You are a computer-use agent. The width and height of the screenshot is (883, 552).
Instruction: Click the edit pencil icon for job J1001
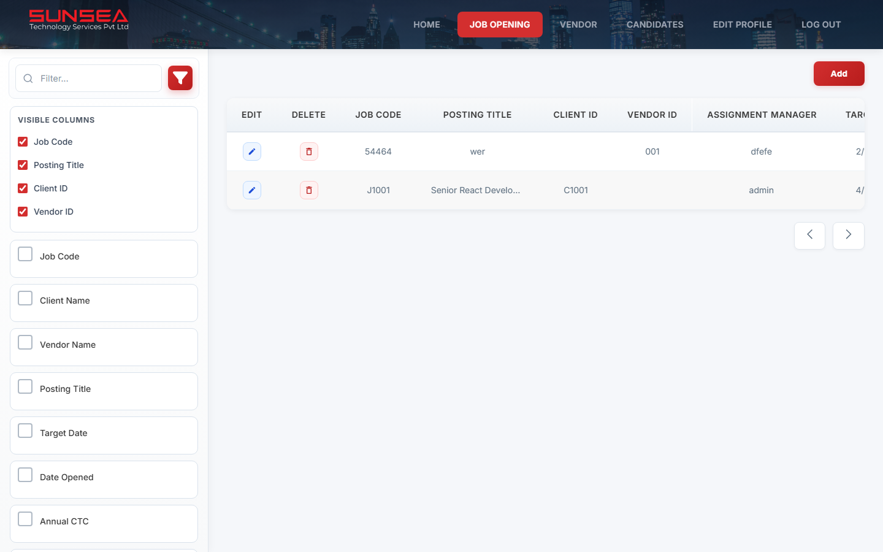[251, 190]
